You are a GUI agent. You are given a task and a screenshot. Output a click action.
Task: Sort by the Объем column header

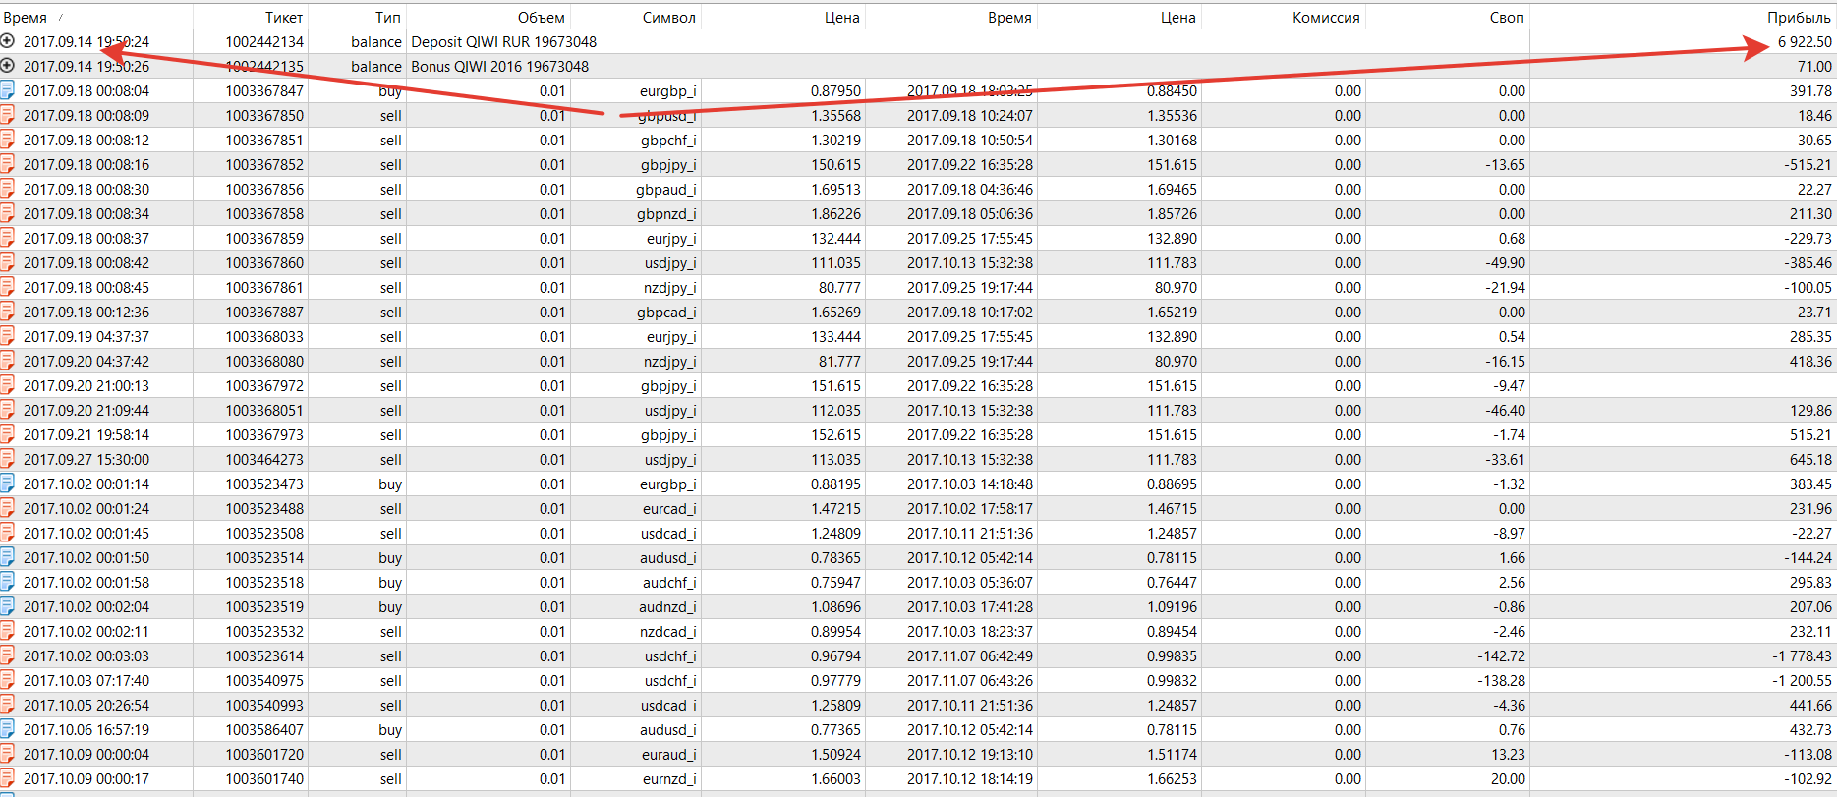[542, 17]
